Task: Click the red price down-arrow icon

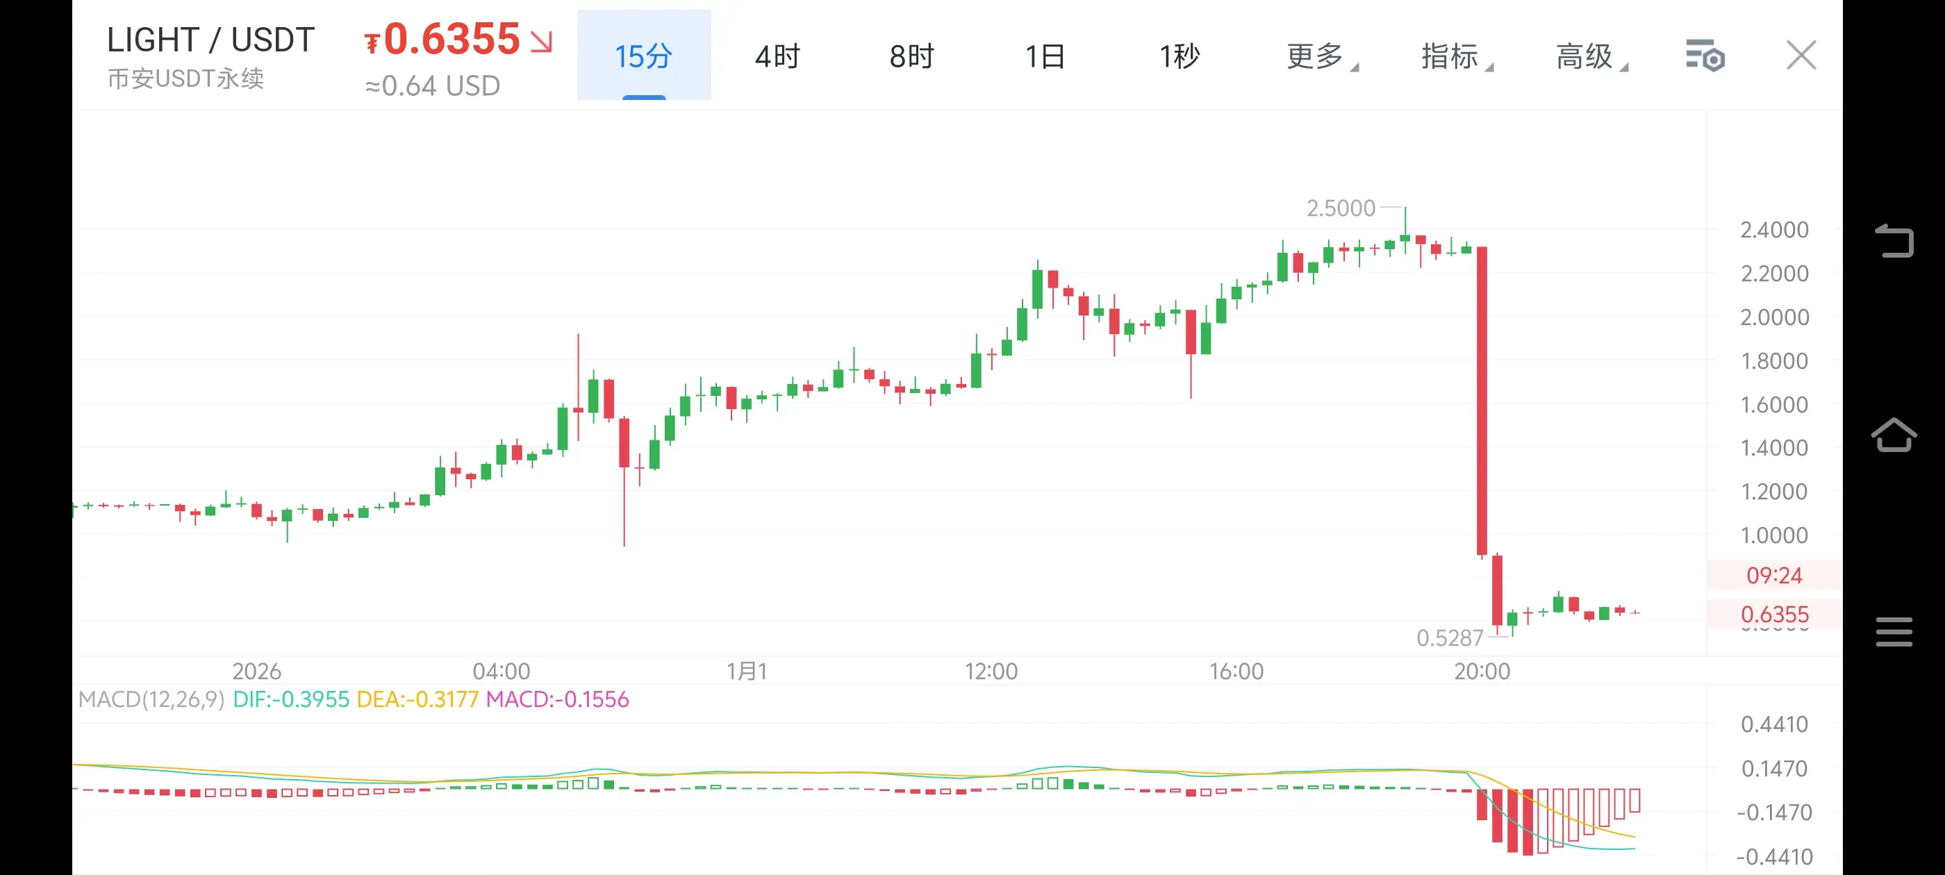Action: pyautogui.click(x=541, y=41)
